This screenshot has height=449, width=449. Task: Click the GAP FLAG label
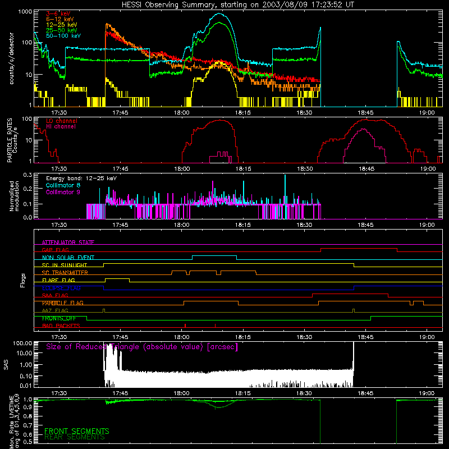click(x=55, y=250)
